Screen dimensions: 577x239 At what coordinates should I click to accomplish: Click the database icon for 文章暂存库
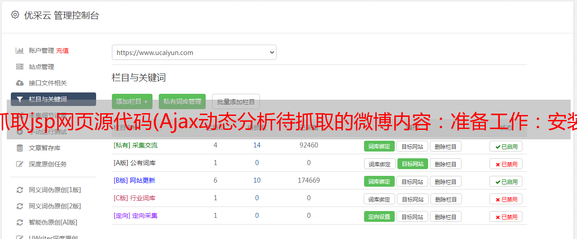click(19, 148)
